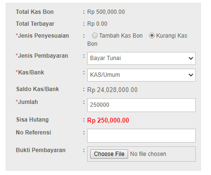Select the Kurangi Kas Bon radio button

[x=152, y=35]
